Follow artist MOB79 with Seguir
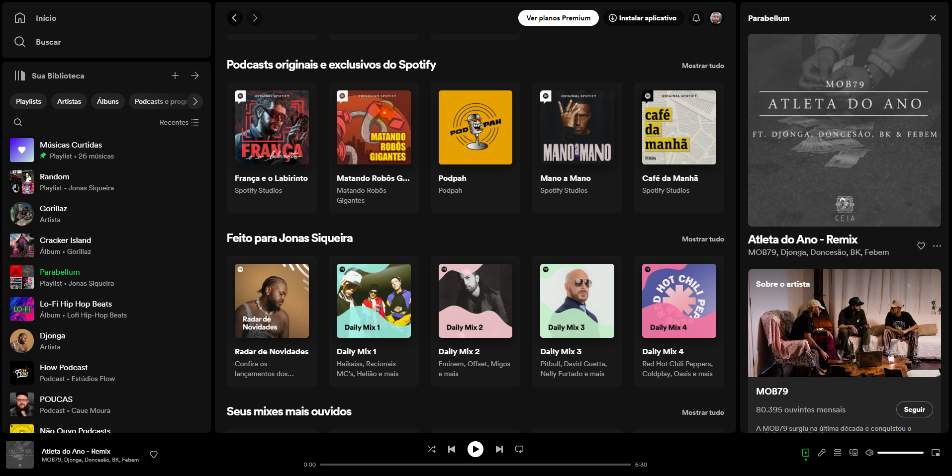The width and height of the screenshot is (952, 476). click(914, 409)
